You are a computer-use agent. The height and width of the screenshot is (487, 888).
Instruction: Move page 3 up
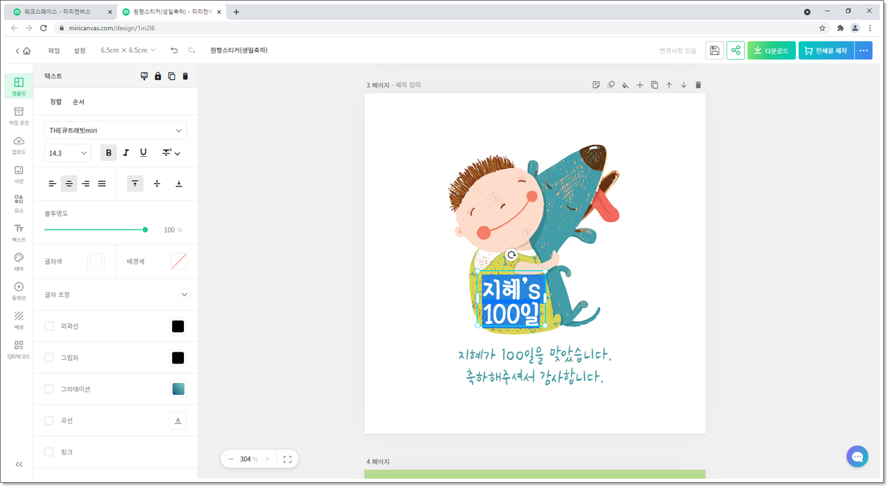[669, 85]
